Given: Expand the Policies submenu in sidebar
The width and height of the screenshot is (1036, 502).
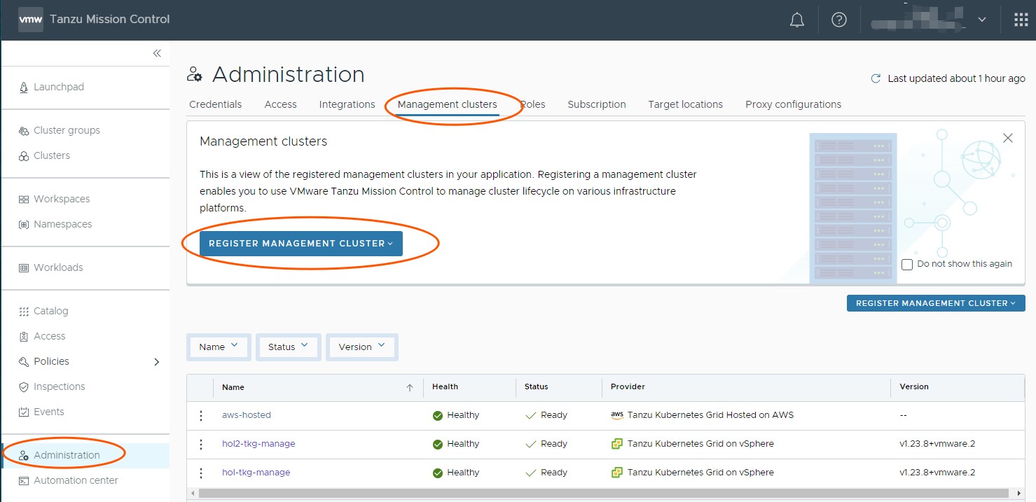Looking at the screenshot, I should pos(156,362).
